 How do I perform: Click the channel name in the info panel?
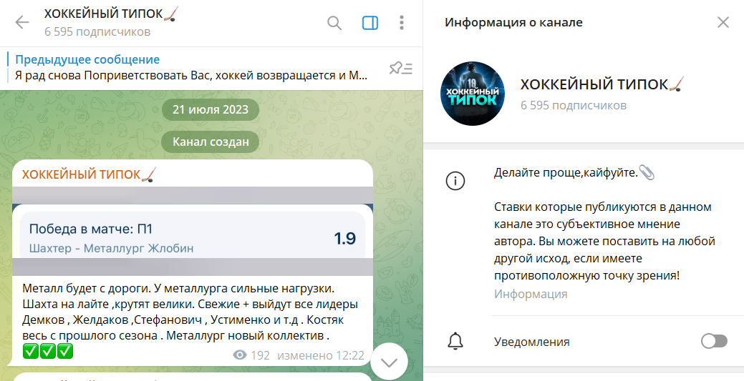[603, 84]
